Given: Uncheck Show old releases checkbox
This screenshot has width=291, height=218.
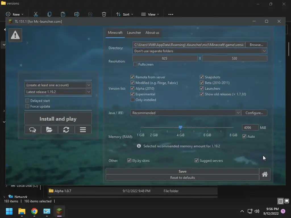Looking at the screenshot, I should [201, 94].
